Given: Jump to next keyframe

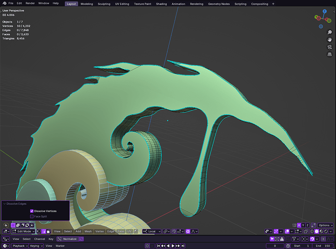Looking at the screenshot, I should 178,246.
